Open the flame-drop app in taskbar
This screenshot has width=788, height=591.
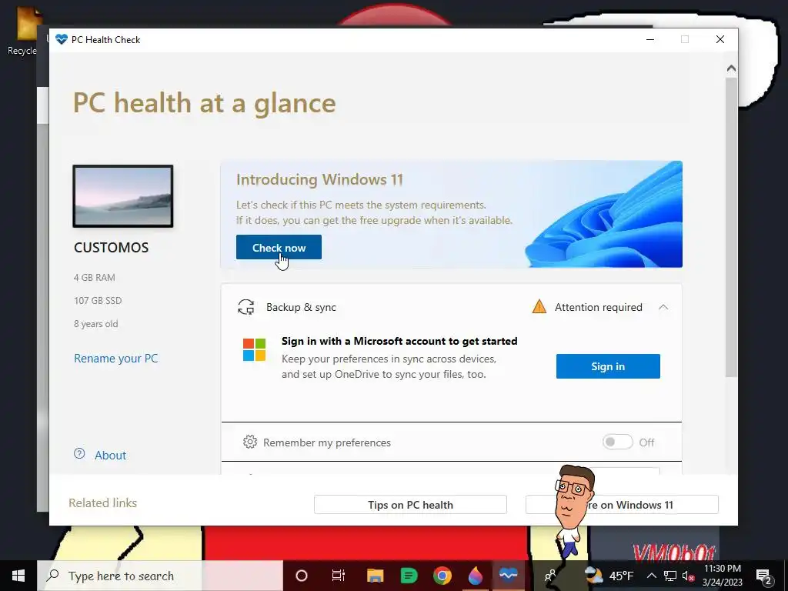[476, 576]
